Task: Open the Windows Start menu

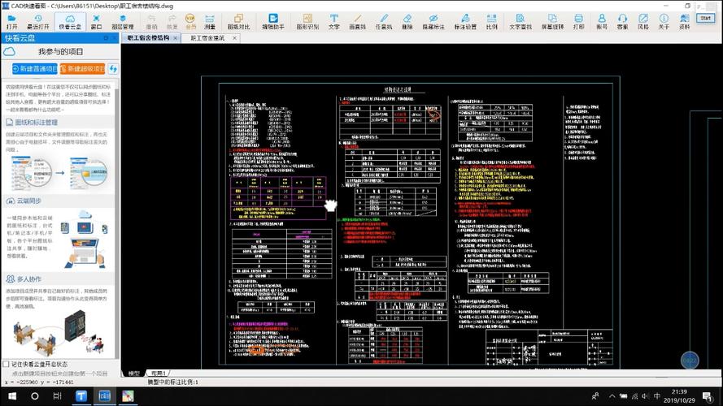Action: (12, 396)
